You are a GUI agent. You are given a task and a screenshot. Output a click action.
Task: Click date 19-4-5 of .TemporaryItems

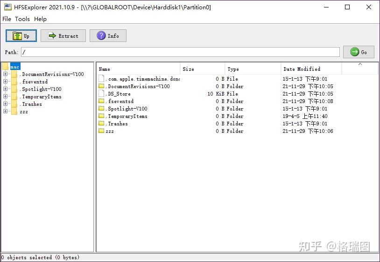tap(305, 117)
